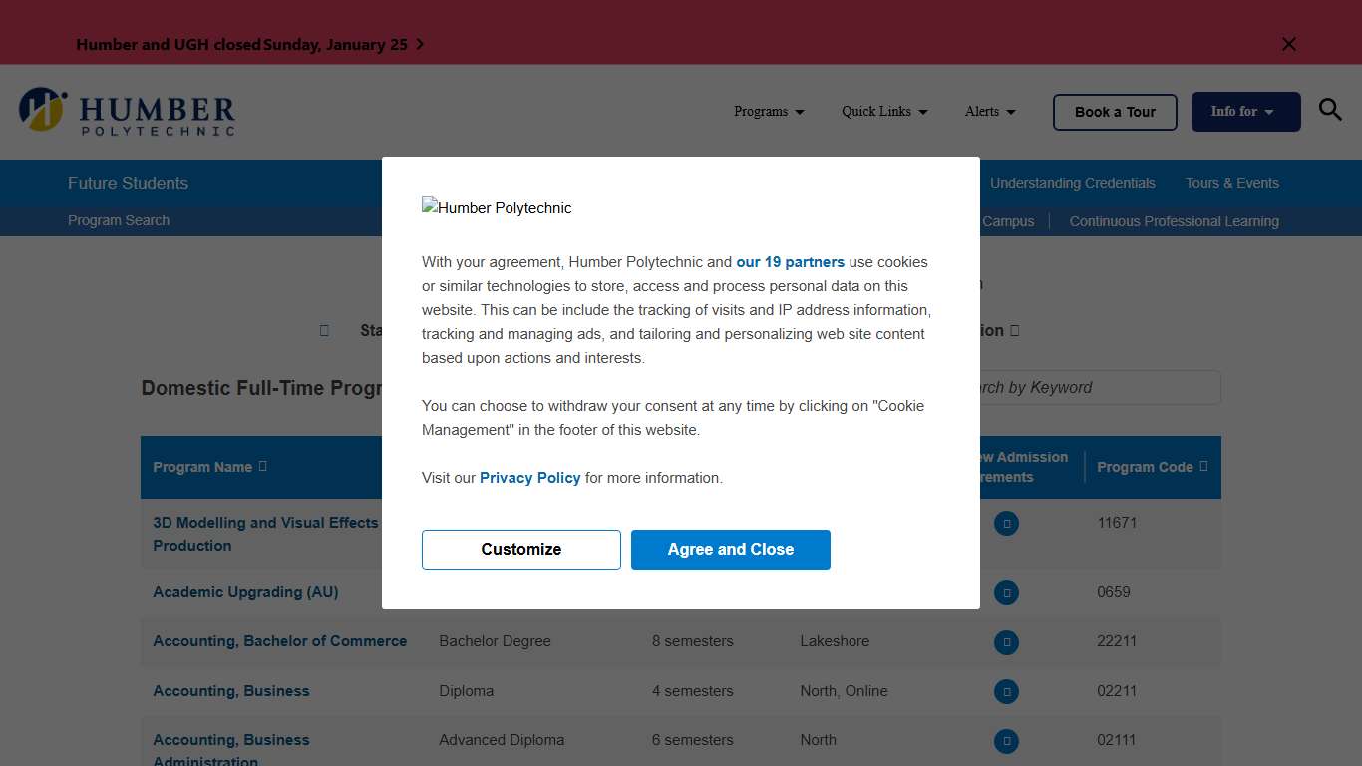The width and height of the screenshot is (1362, 766).
Task: Click the search magnifier icon
Action: click(x=1330, y=110)
